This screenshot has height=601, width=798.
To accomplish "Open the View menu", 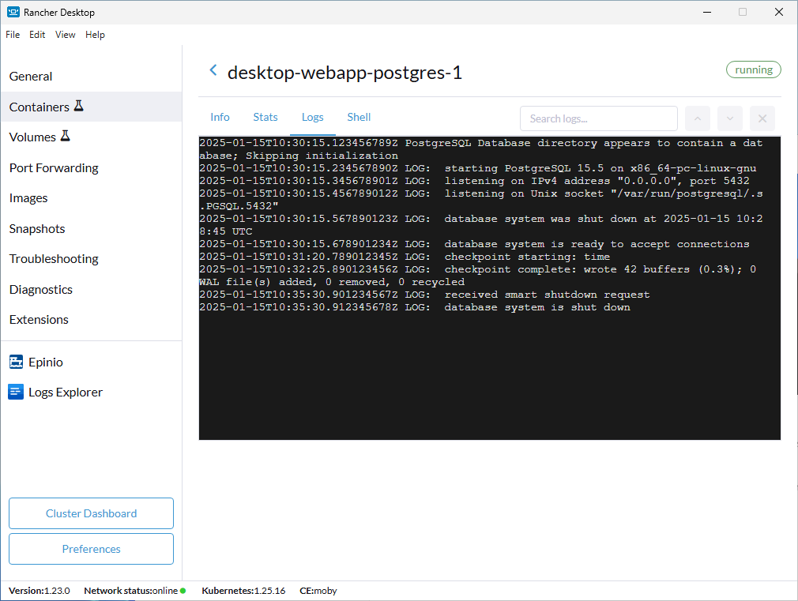I will coord(65,35).
